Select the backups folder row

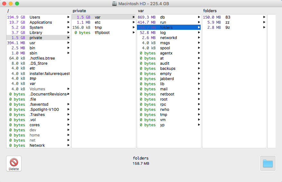(x=169, y=69)
